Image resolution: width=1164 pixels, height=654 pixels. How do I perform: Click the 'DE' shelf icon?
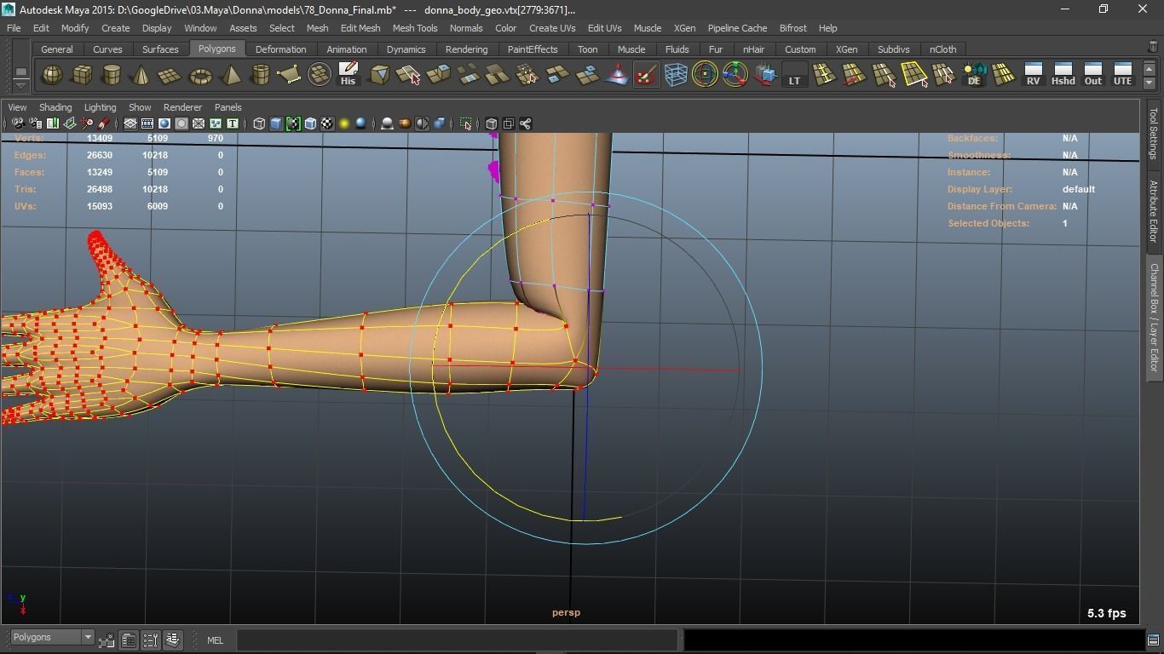(x=973, y=75)
